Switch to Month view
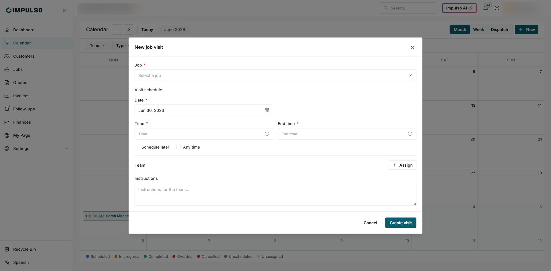Screen dimensions: 551x271 pyautogui.click(x=460, y=30)
